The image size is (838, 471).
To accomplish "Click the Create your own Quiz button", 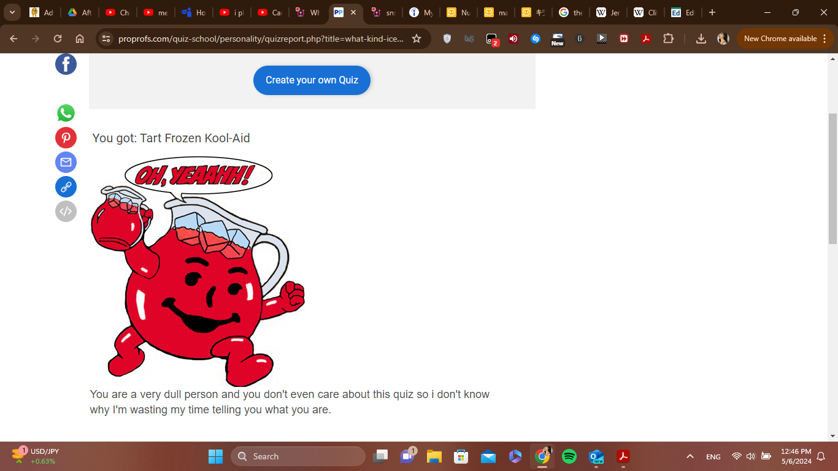I will tap(312, 80).
